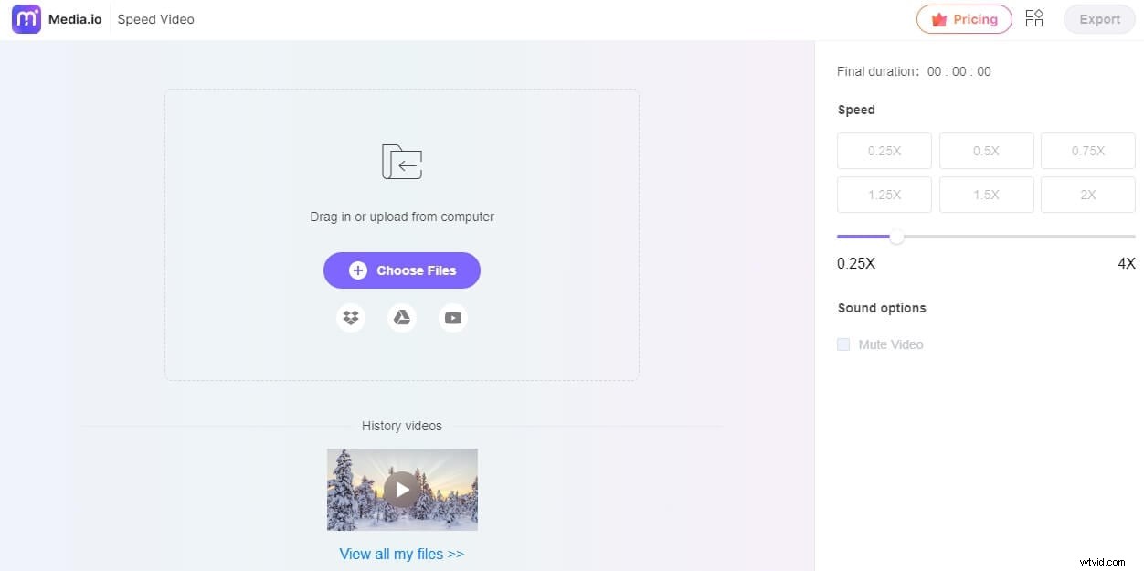
Task: Switch to the Speed Video tab
Action: (x=155, y=18)
